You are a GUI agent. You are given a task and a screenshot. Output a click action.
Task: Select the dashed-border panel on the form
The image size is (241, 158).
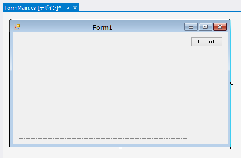(103, 88)
